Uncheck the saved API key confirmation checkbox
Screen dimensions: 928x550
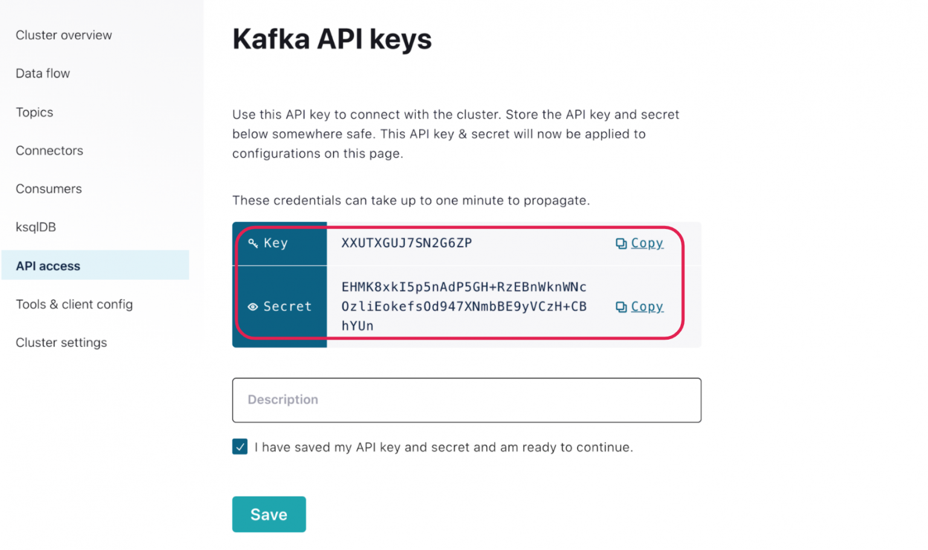pos(240,447)
